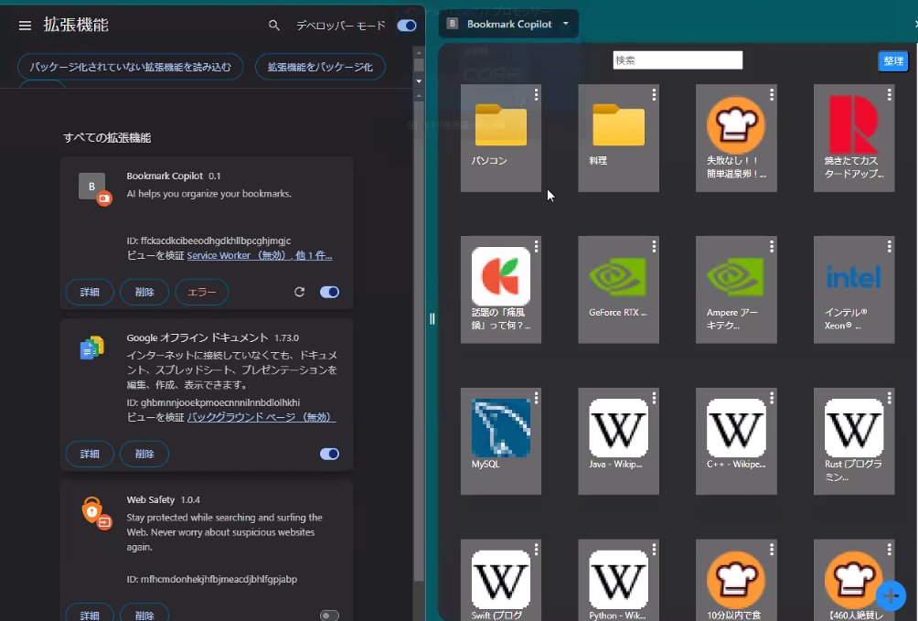Screen dimensions: 918x621
Task: Open the インテル Xeon bookmark
Action: (x=854, y=290)
